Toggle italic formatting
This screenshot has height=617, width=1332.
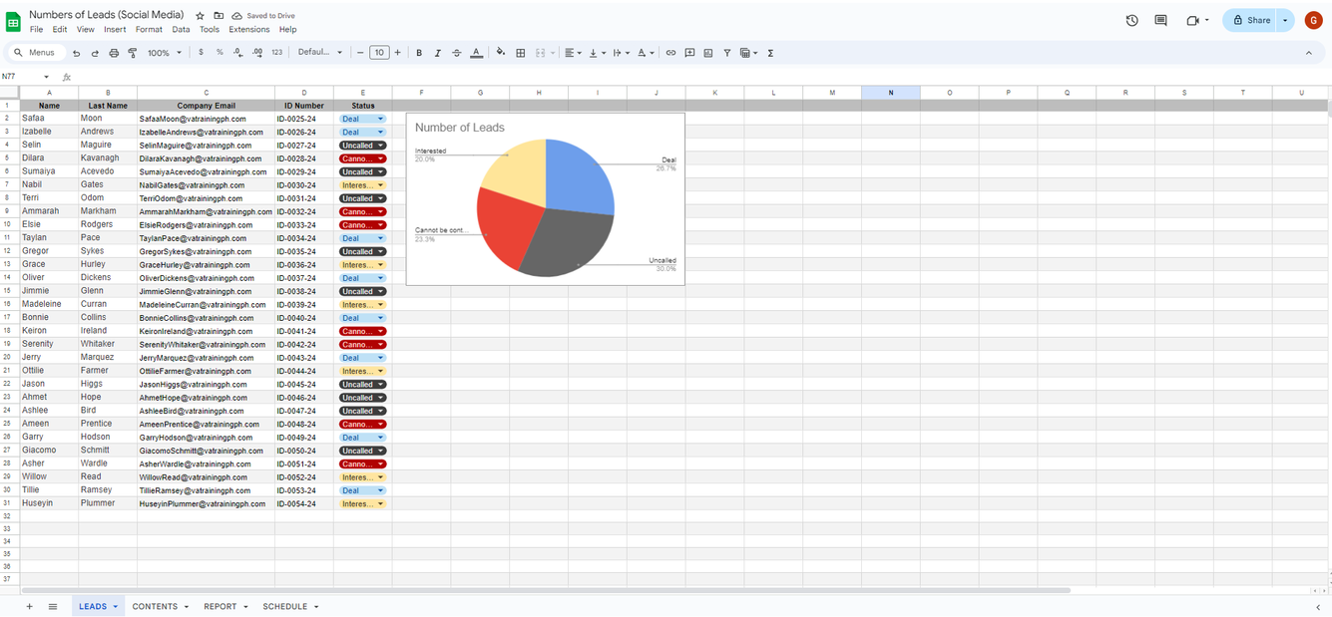coord(437,53)
